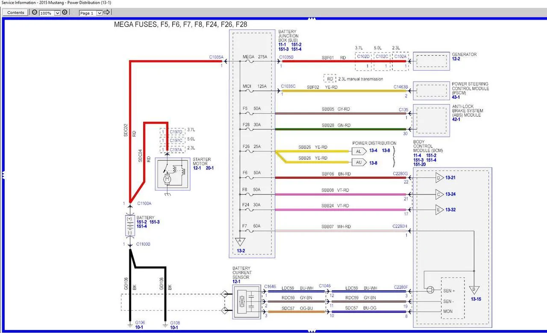Click the Generator component box

pyautogui.click(x=432, y=62)
